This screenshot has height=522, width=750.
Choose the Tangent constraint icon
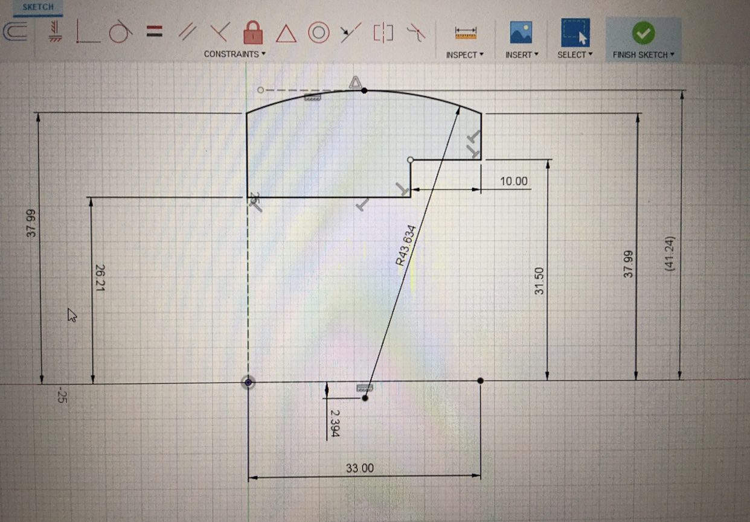pos(120,33)
